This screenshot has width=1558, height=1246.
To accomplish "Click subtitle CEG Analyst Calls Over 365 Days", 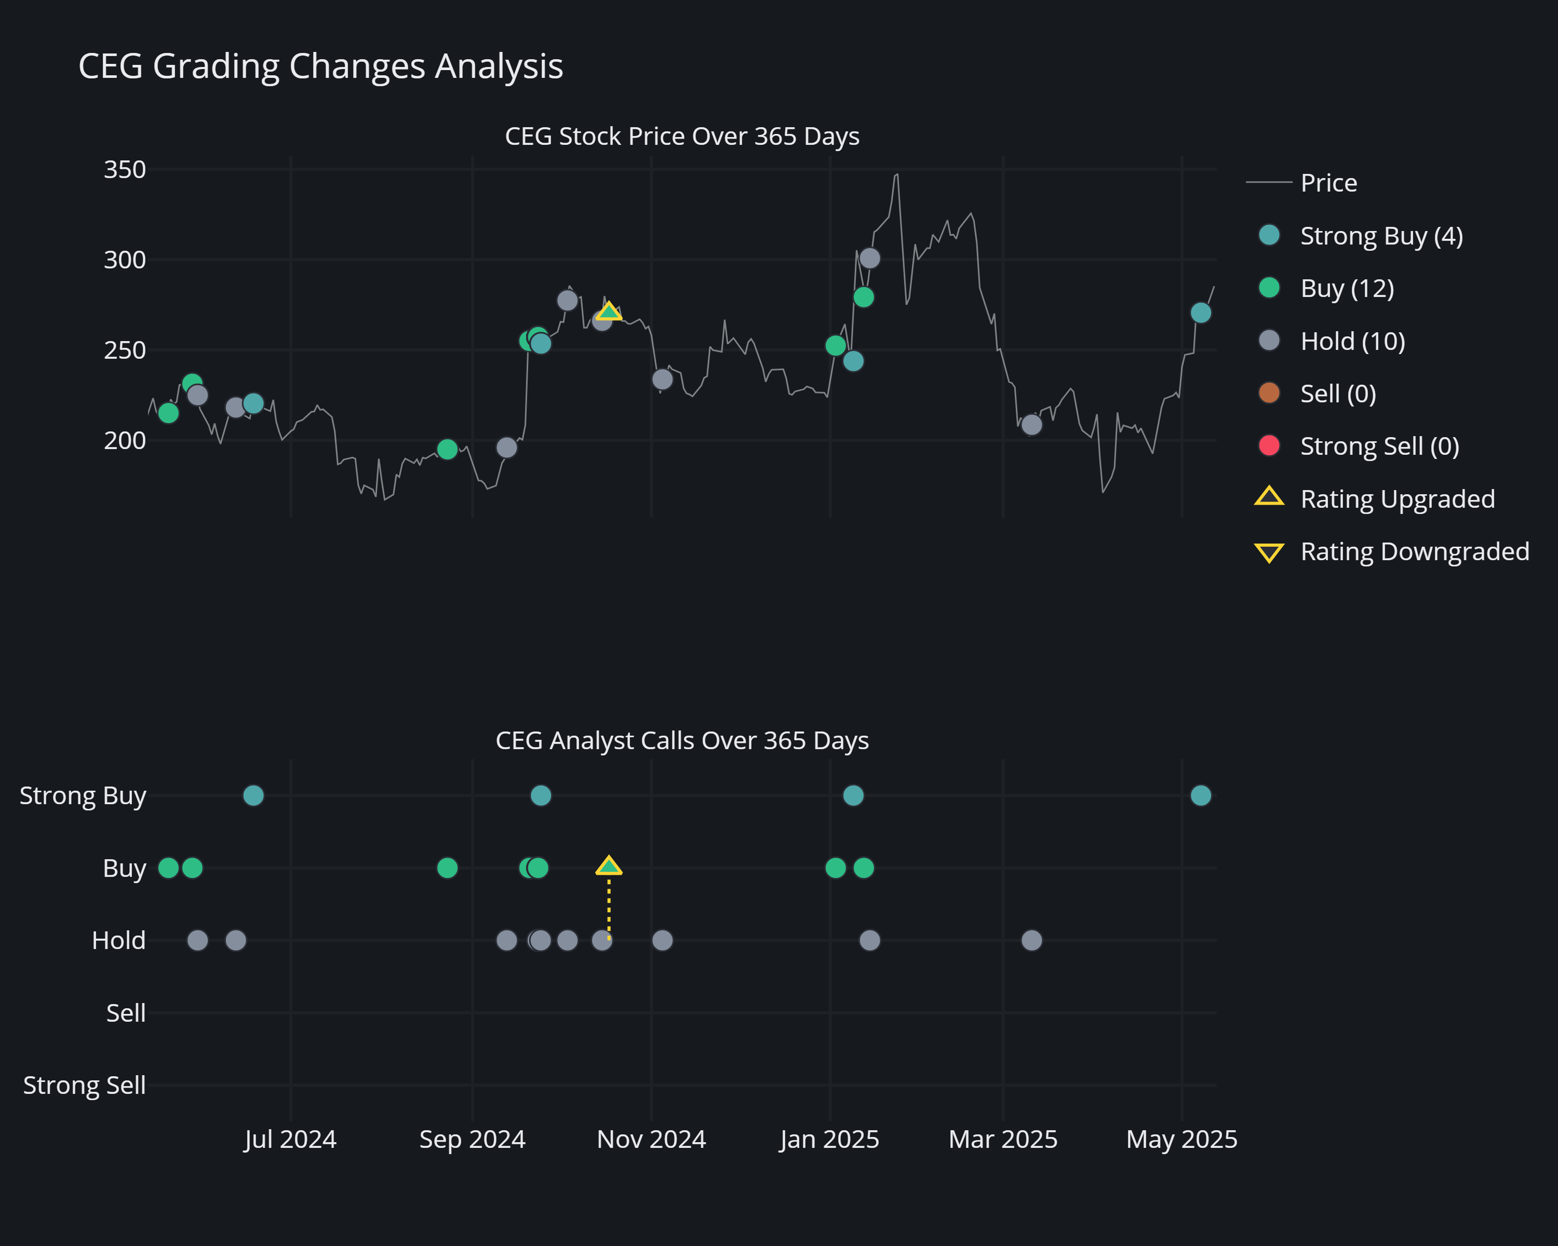I will pos(681,740).
